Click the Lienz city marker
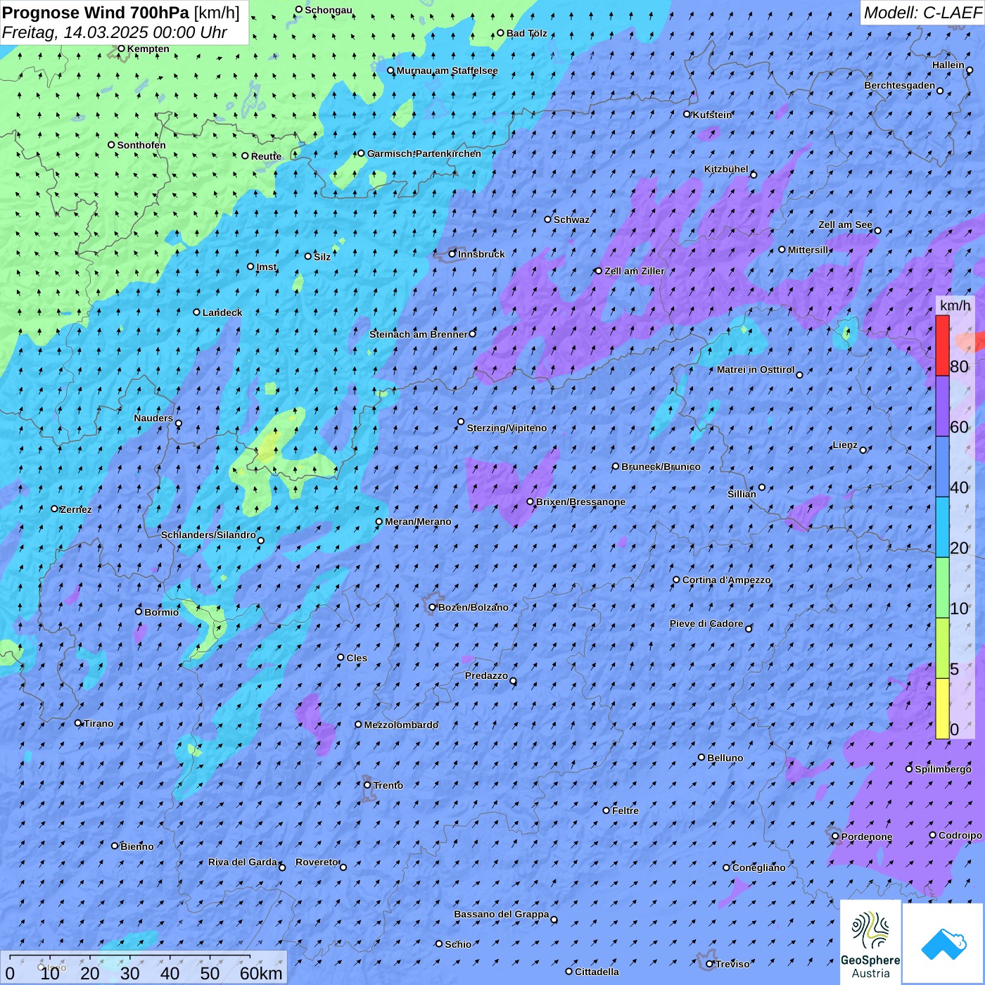Viewport: 985px width, 985px height. [863, 450]
